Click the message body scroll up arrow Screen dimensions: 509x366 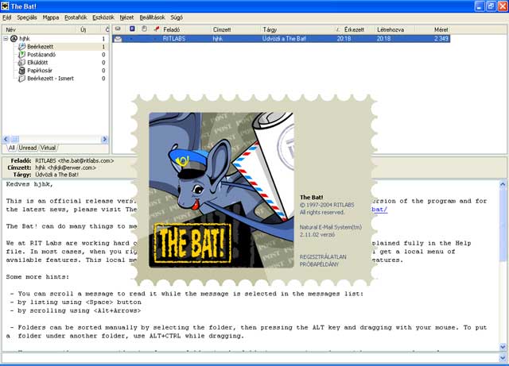[x=503, y=184]
